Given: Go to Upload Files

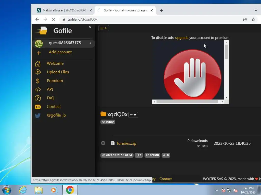Looking at the screenshot, I should tap(58, 72).
